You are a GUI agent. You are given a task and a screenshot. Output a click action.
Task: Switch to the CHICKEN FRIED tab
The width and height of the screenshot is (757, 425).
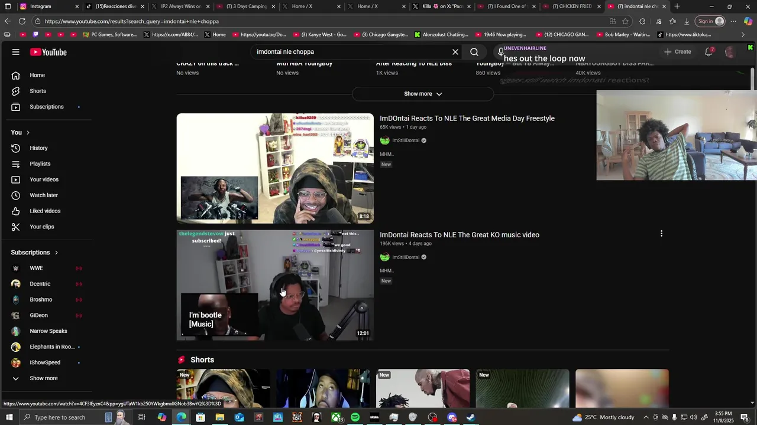pyautogui.click(x=571, y=6)
